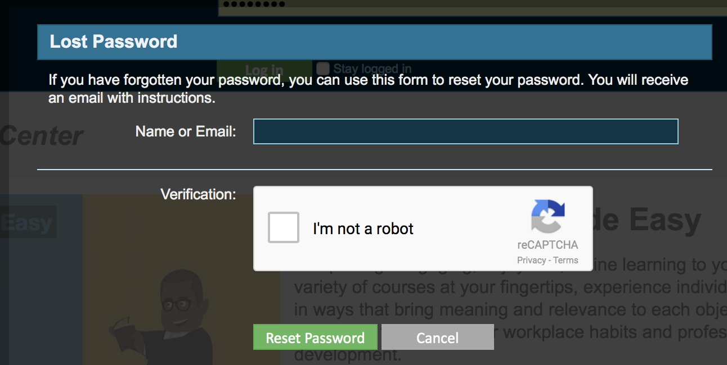Click the Reset Password button

point(315,337)
